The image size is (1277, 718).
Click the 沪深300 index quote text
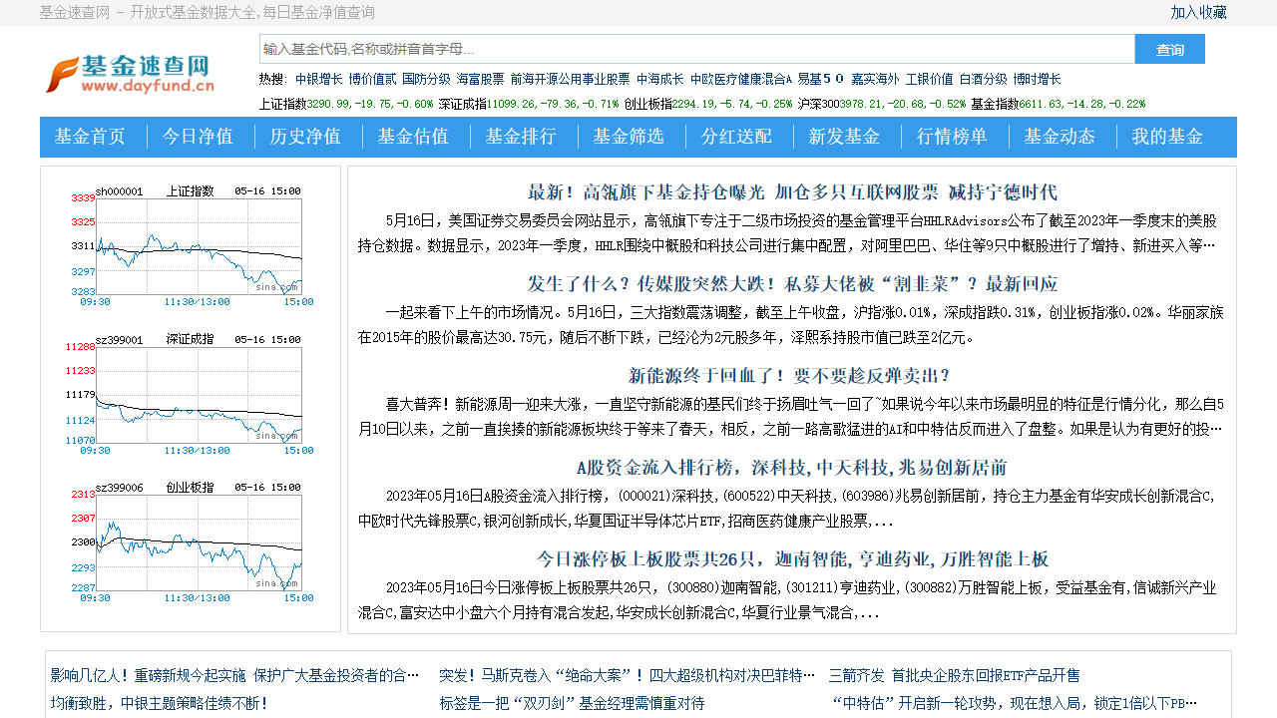[882, 103]
